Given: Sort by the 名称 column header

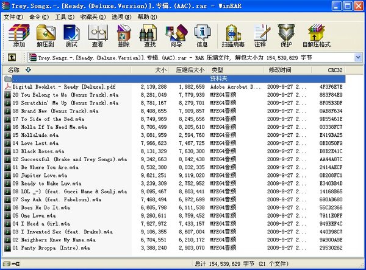Looking at the screenshot, I should (x=66, y=70).
